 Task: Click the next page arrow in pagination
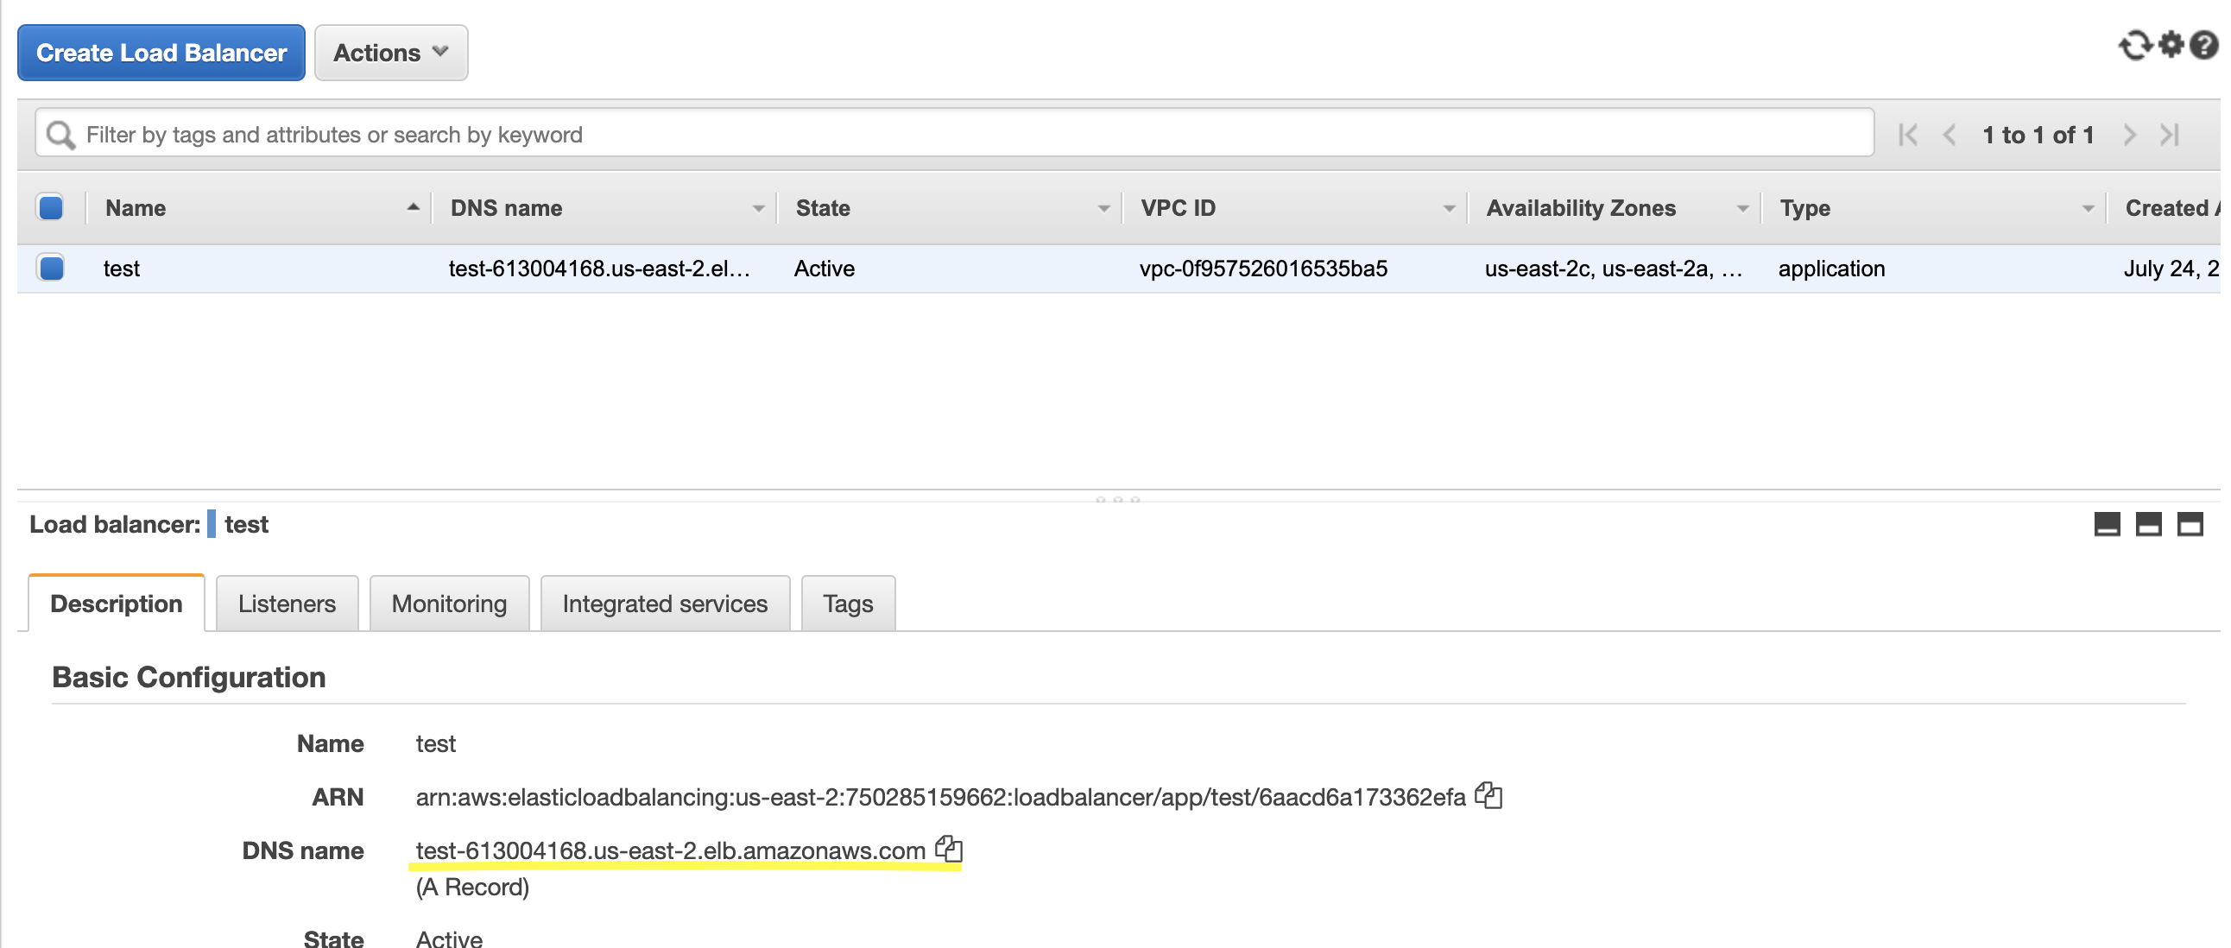[2130, 134]
